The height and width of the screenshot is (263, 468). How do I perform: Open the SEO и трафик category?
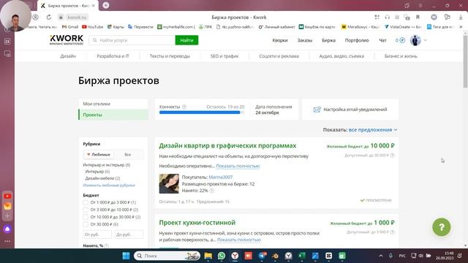[x=224, y=56]
